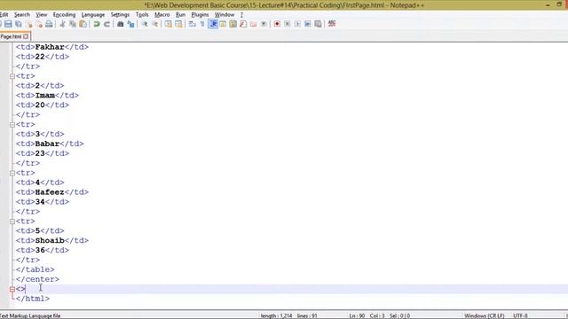Viewport: 568px width, 319px height.
Task: Click the Ln : 90 status bar entry
Action: tap(357, 315)
